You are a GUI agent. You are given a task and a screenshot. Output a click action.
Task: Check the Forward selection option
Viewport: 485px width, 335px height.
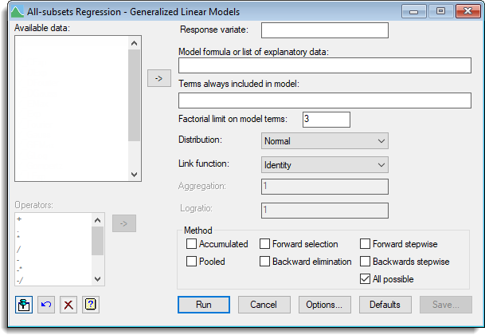[265, 244]
